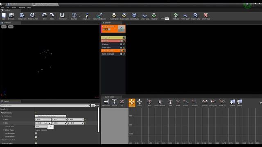Activate the highlighted Pan mode tool
Viewport: 262px width, 147px height.
click(x=132, y=102)
